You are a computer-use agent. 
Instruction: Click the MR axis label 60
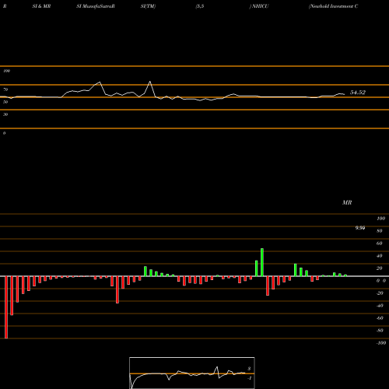[380, 244]
